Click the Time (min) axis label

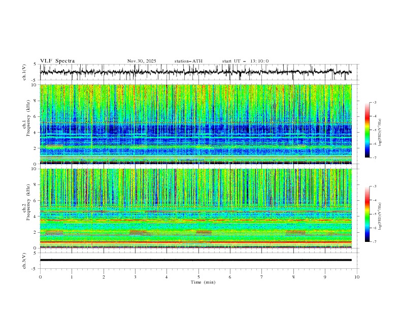[x=202, y=282]
